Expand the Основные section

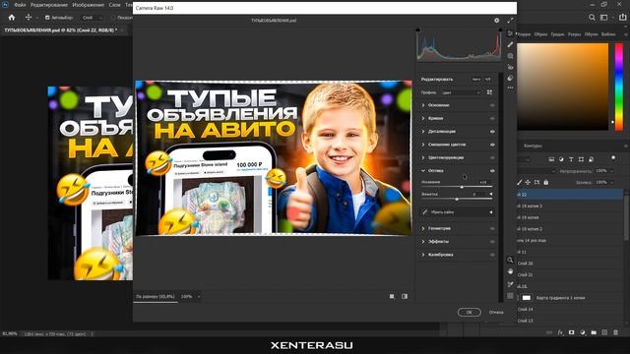[x=423, y=105]
